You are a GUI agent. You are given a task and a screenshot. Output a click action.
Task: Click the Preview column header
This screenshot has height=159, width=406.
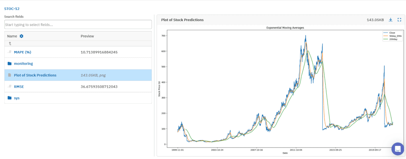point(87,36)
